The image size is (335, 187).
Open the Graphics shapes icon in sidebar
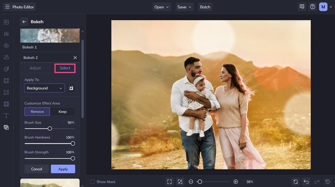coord(6,92)
